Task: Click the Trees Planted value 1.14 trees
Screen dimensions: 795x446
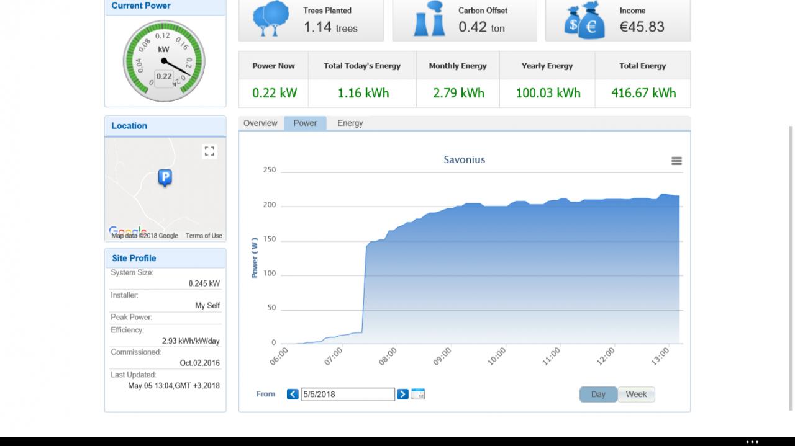Action: 330,27
